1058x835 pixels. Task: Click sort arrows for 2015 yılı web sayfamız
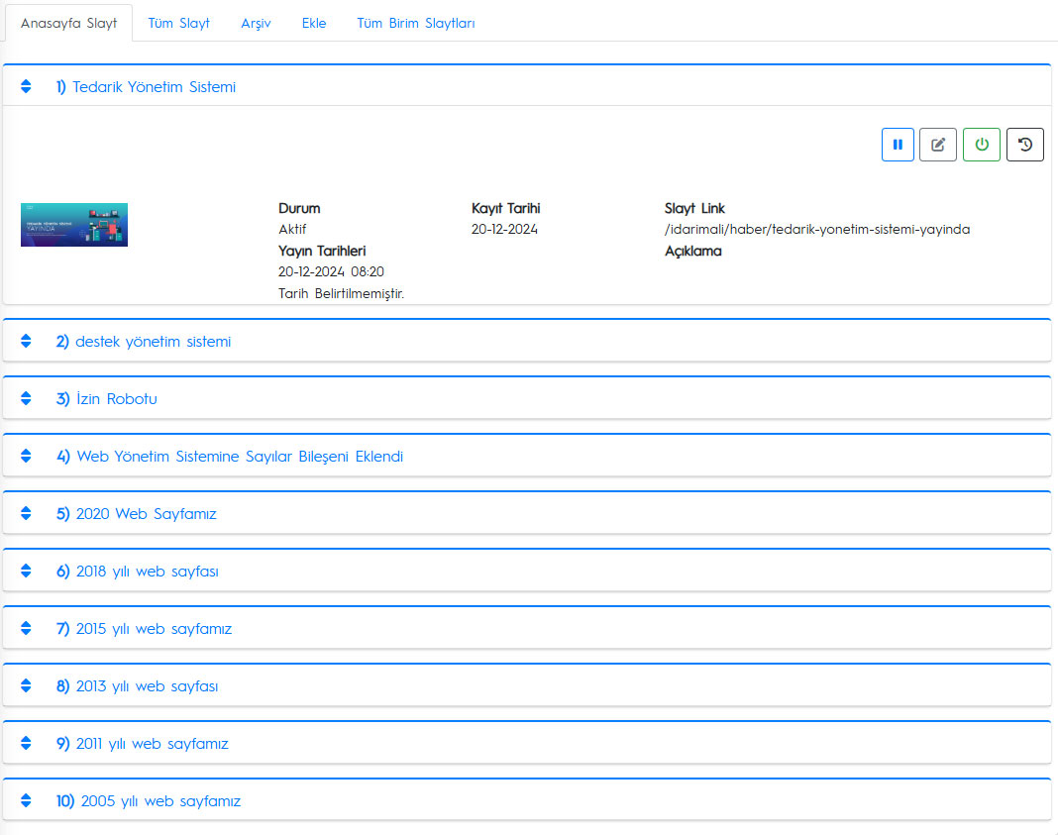point(26,628)
